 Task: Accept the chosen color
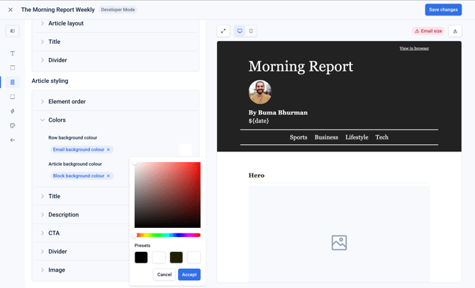(x=189, y=275)
